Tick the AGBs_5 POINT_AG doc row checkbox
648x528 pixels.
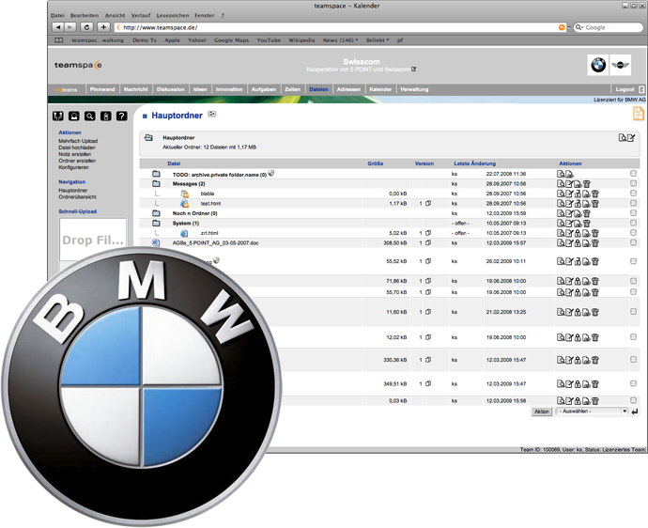633,242
